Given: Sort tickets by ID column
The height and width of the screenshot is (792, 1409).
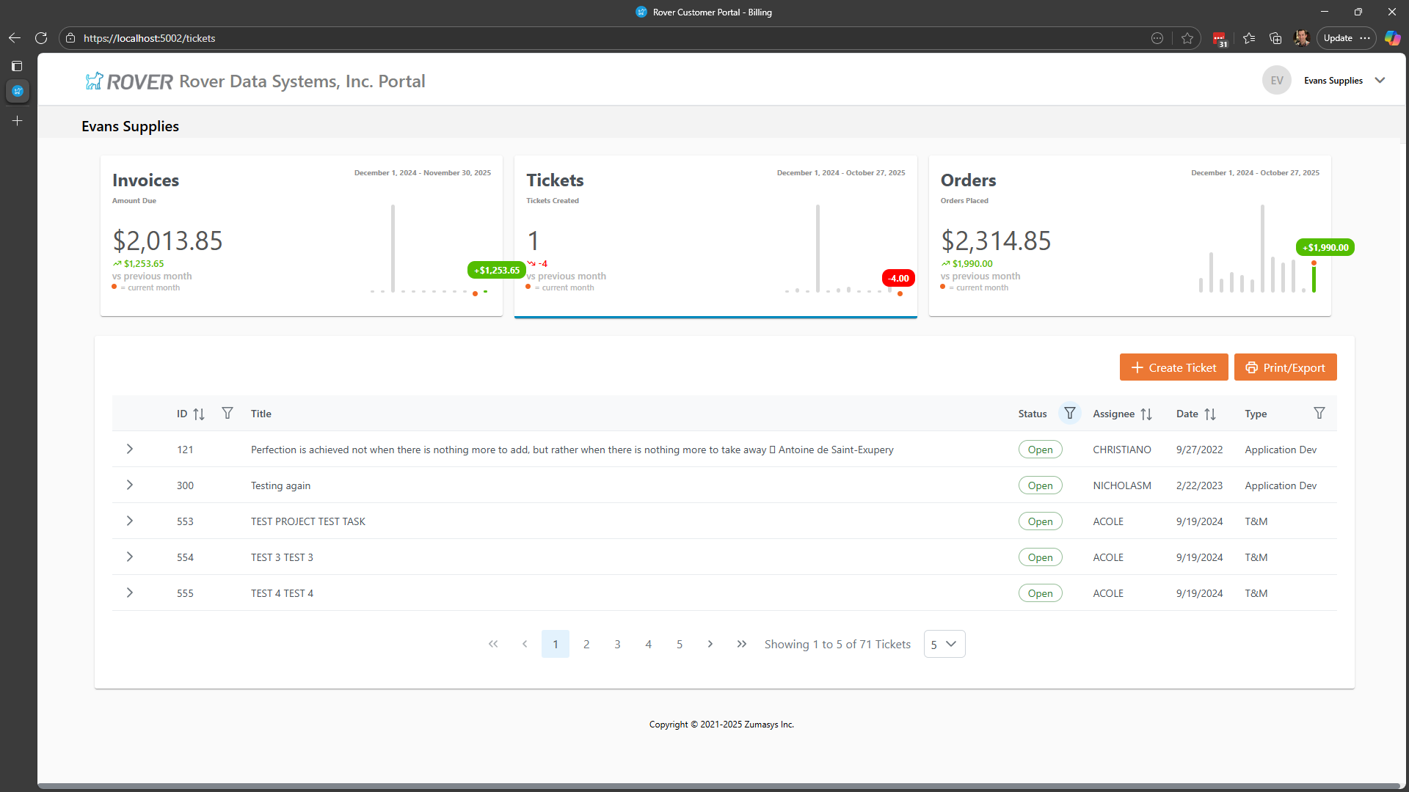Looking at the screenshot, I should (x=198, y=414).
